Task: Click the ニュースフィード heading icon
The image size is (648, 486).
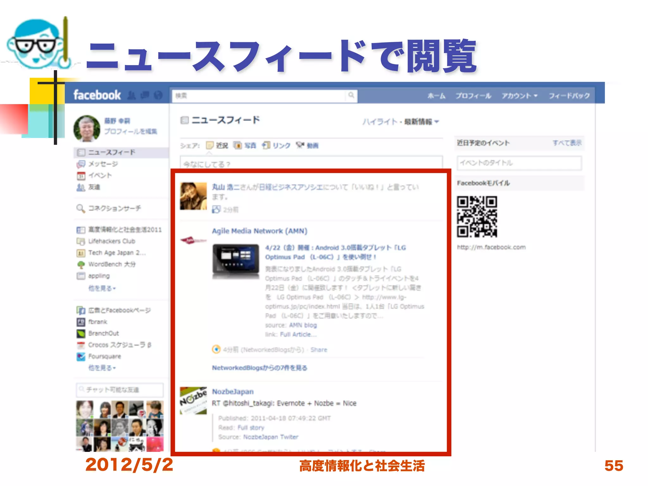Action: pos(184,120)
